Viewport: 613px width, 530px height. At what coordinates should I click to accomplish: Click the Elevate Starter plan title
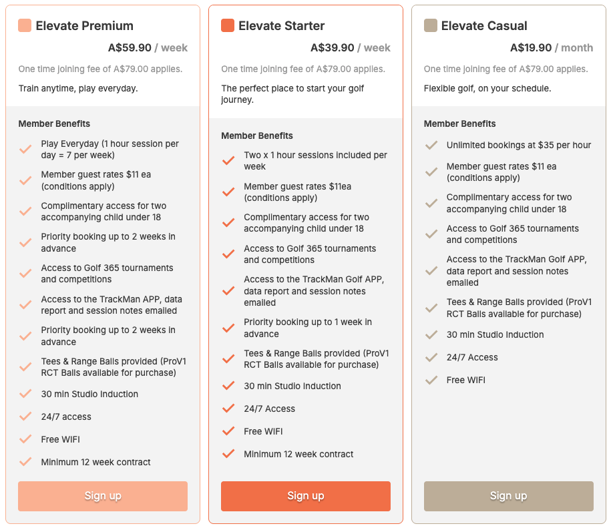pos(282,26)
